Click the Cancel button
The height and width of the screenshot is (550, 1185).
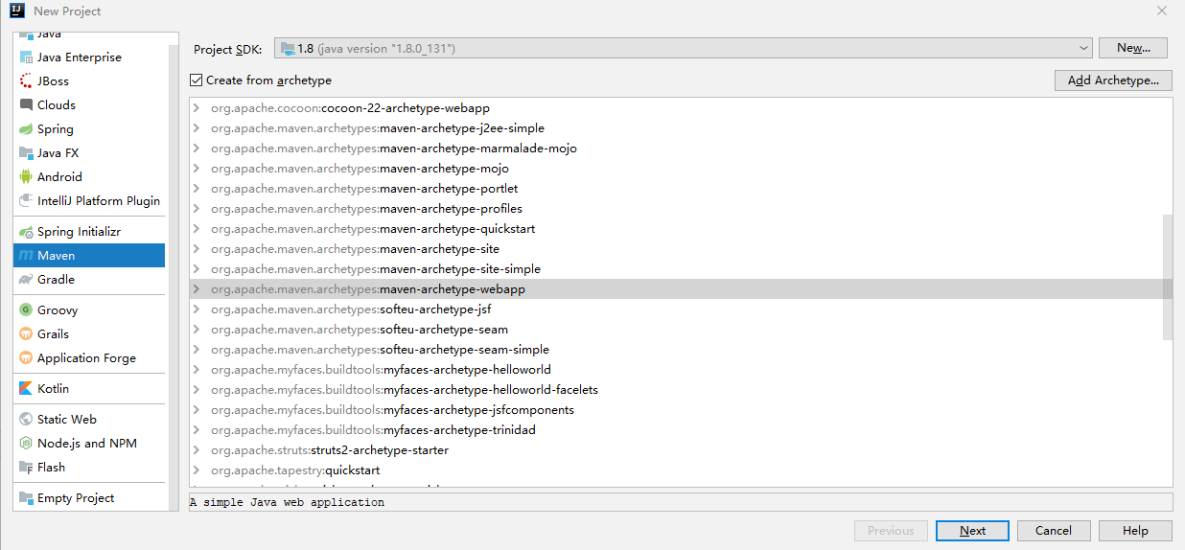tap(1053, 531)
